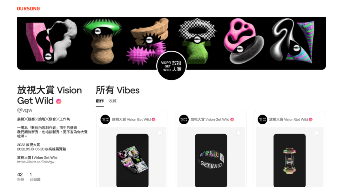Image resolution: width=343 pixels, height=187 pixels.
Task: Click the first Vibe card's creator avatar
Action: click(x=105, y=119)
